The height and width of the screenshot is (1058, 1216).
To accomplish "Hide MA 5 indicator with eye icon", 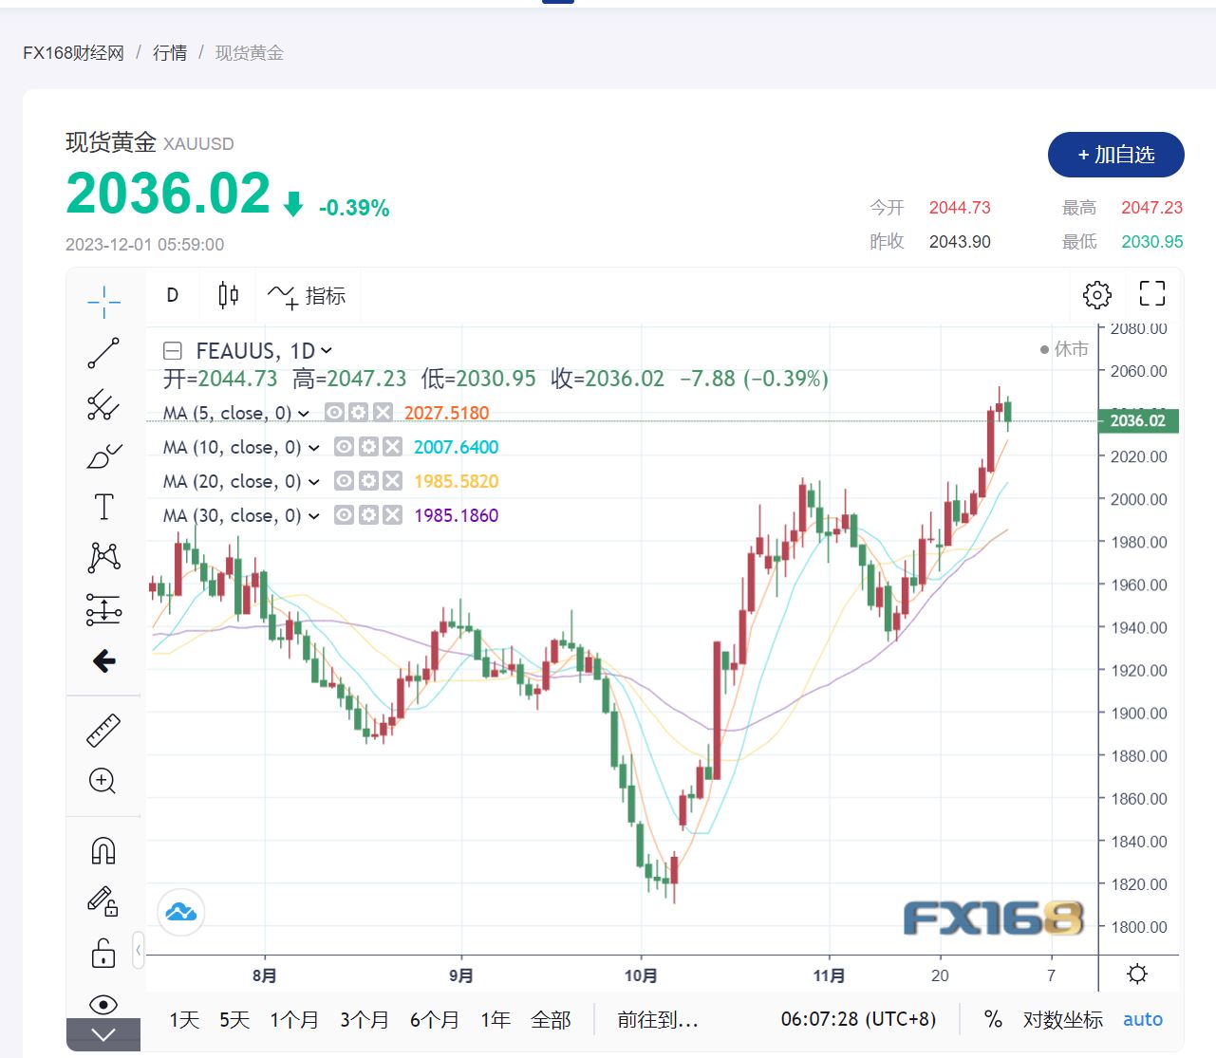I will pos(334,413).
